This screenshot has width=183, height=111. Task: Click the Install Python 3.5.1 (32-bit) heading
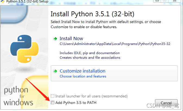point(92,14)
